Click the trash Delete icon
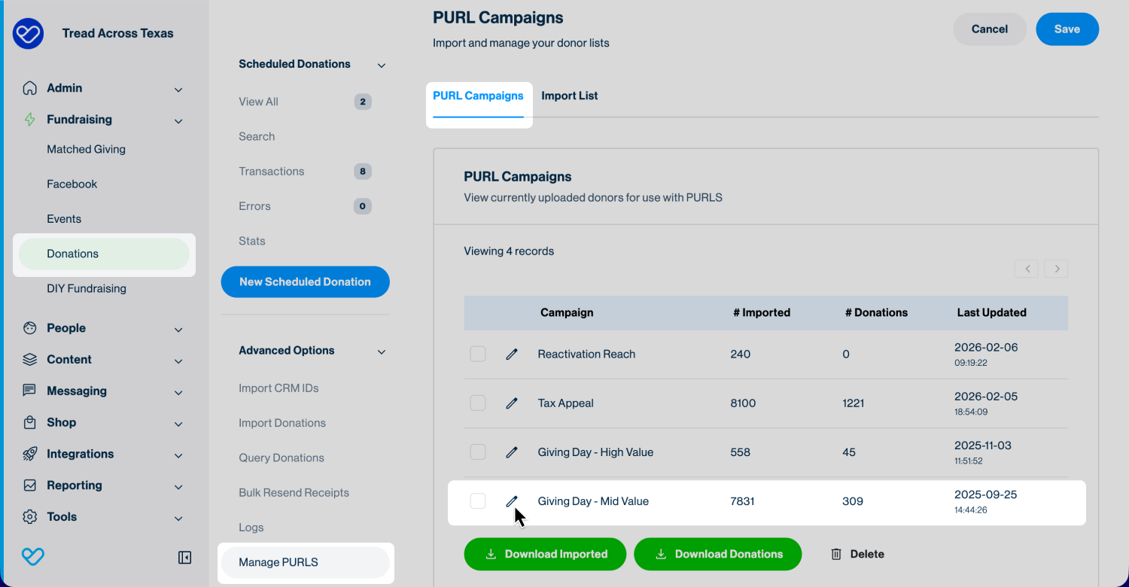1129x587 pixels. tap(836, 554)
